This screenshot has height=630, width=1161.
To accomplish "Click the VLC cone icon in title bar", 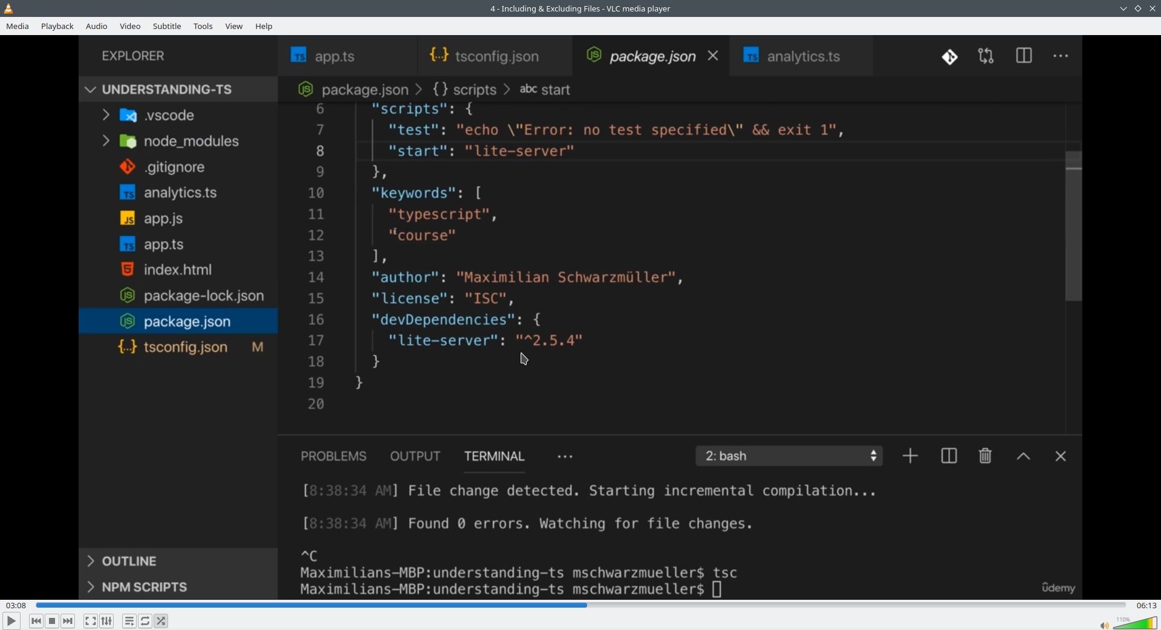I will (9, 8).
